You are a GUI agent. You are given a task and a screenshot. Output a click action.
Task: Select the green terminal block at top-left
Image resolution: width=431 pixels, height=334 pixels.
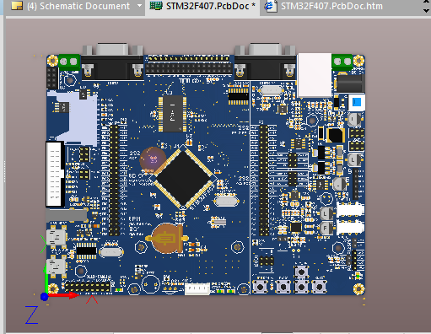coord(69,62)
